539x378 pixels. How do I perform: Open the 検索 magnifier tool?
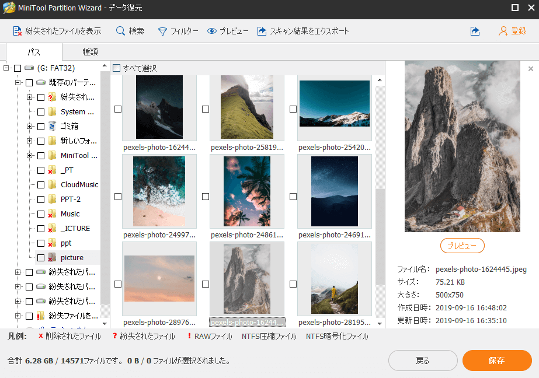[120, 32]
